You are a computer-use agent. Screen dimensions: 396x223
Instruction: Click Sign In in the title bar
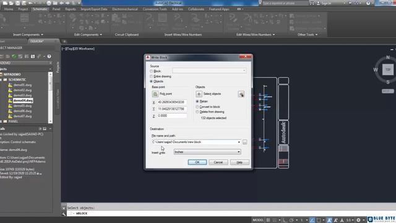324,3
